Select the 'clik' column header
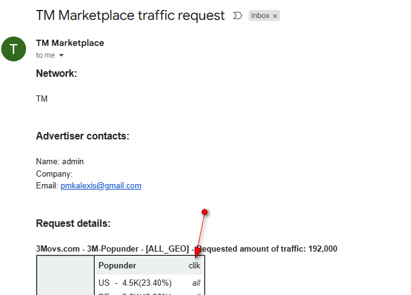 (x=195, y=265)
